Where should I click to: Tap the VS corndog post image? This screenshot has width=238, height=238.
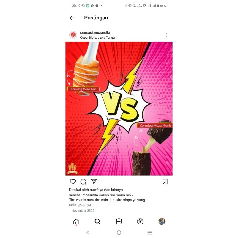coord(119,109)
